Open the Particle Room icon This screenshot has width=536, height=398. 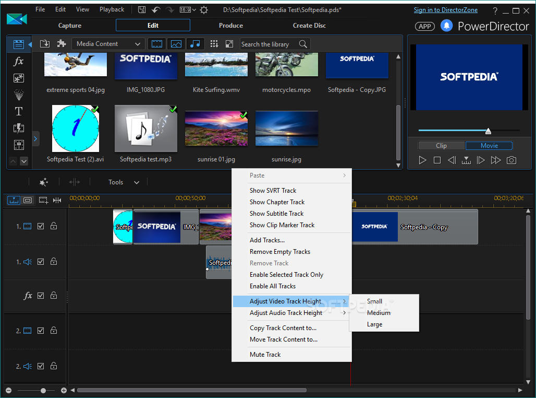[x=18, y=95]
